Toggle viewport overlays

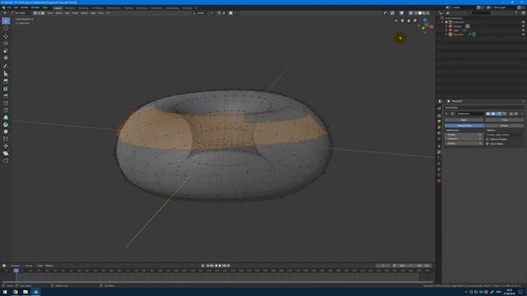402,13
